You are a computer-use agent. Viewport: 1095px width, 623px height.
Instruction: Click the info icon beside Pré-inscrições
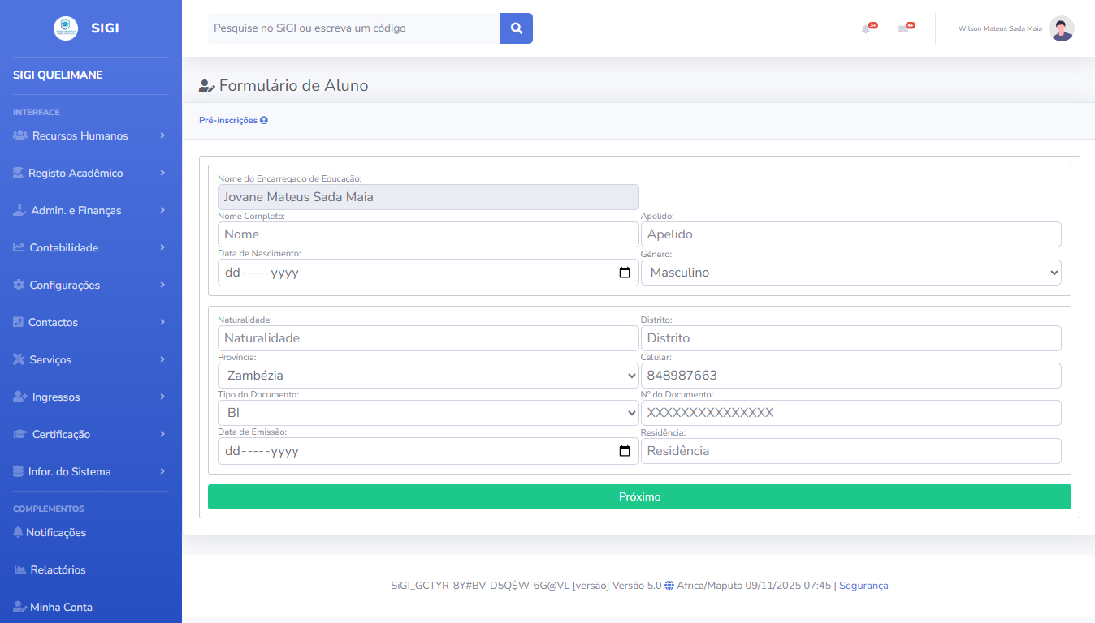[264, 121]
